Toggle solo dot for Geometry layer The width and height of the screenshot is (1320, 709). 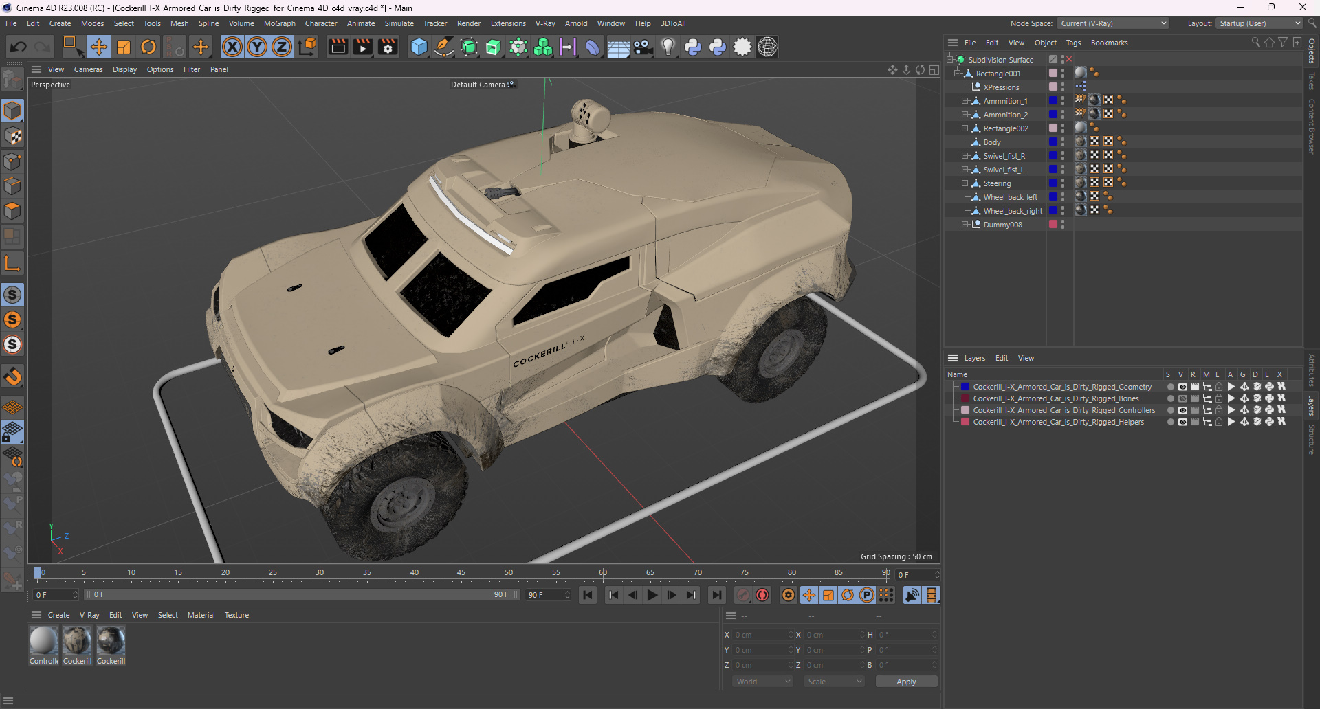point(1170,387)
